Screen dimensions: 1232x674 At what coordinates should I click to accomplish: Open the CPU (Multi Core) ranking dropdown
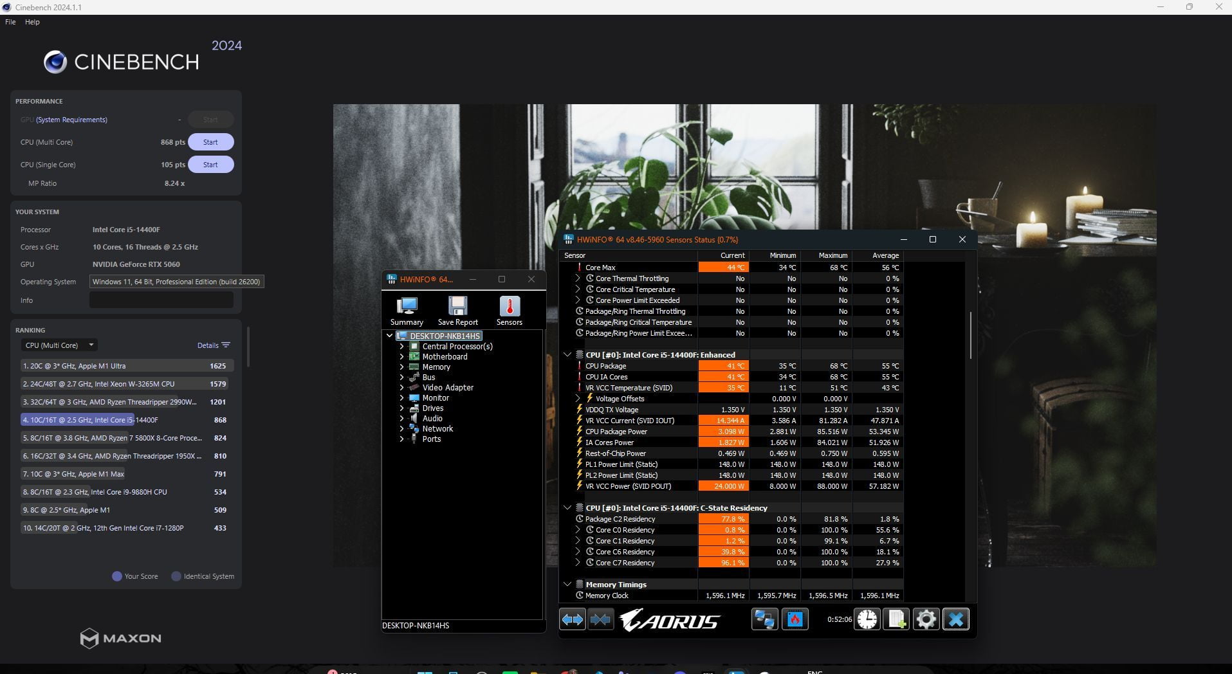59,345
